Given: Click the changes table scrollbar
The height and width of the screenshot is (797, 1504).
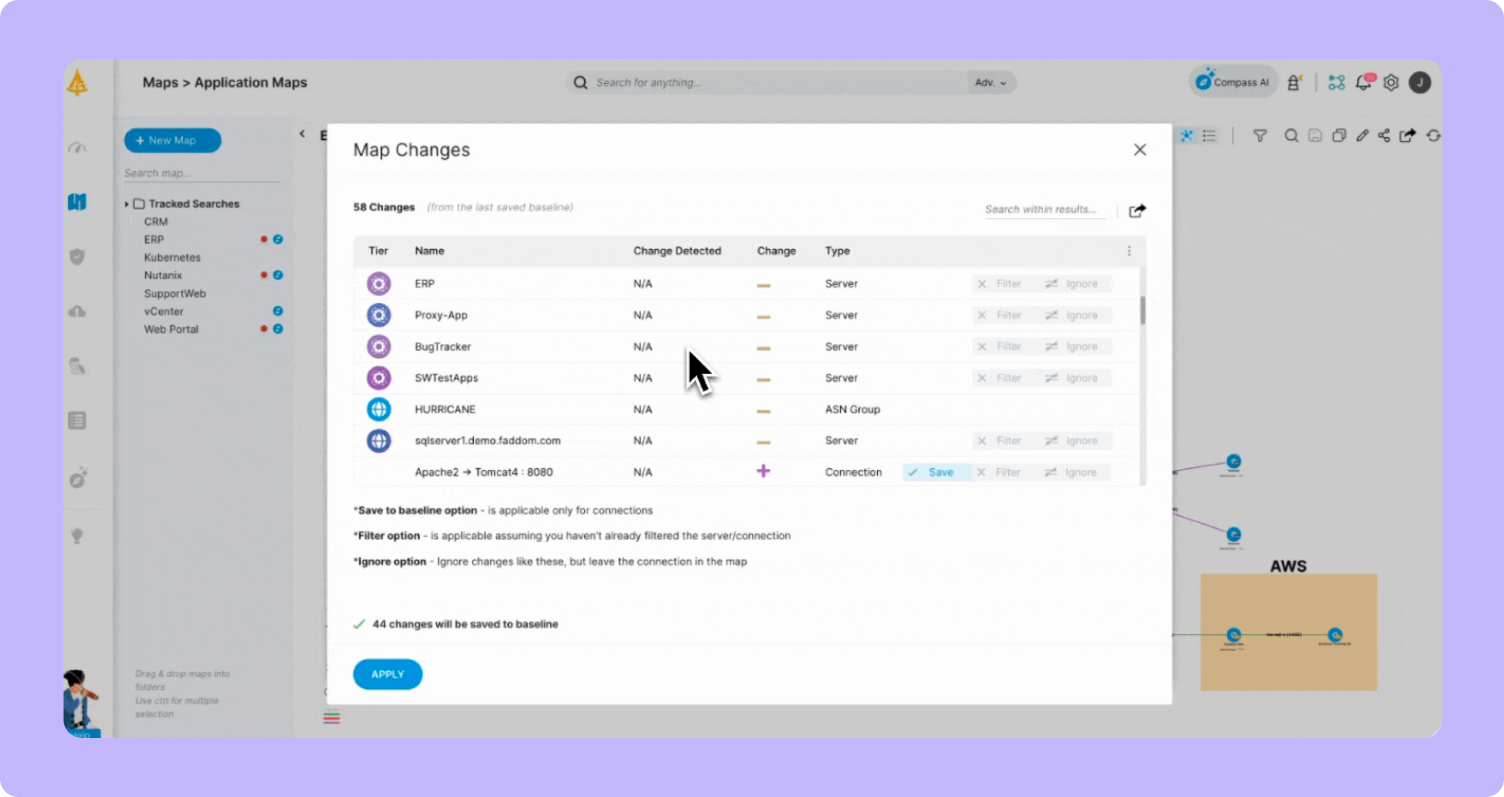Looking at the screenshot, I should click(x=1143, y=310).
